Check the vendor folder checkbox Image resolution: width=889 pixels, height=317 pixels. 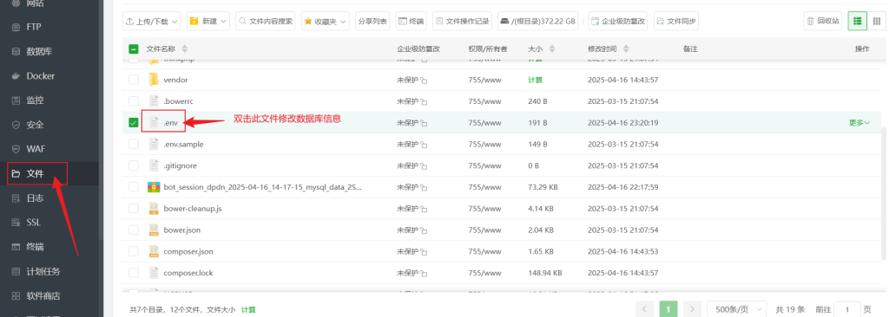point(134,80)
